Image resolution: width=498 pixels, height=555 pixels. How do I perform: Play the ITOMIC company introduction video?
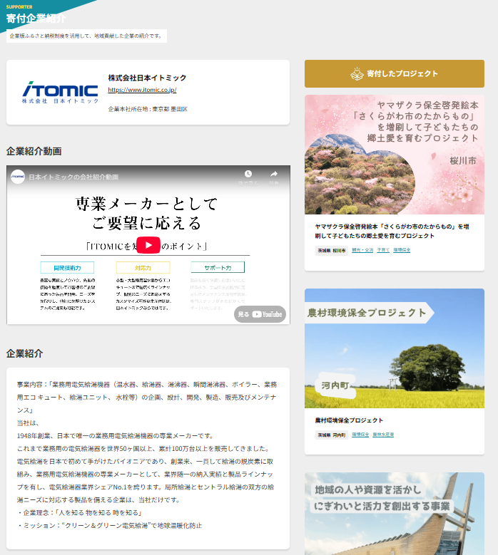point(148,245)
